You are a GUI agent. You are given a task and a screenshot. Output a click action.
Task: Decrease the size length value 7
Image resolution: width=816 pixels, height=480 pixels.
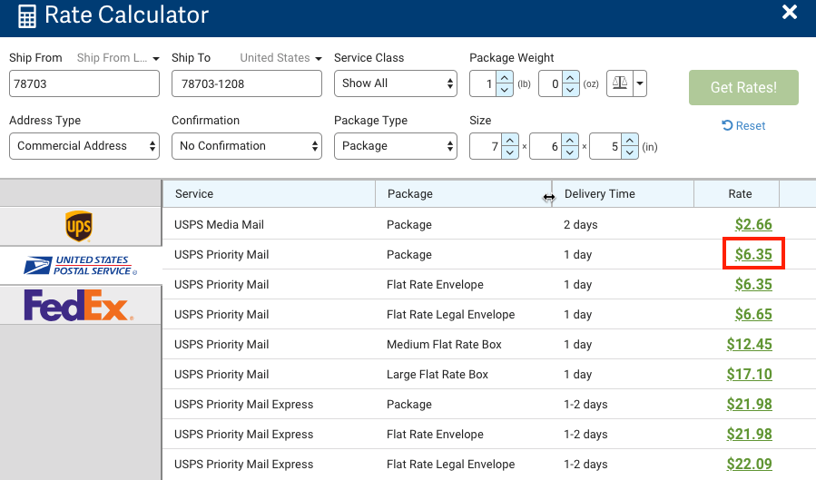[x=510, y=153]
